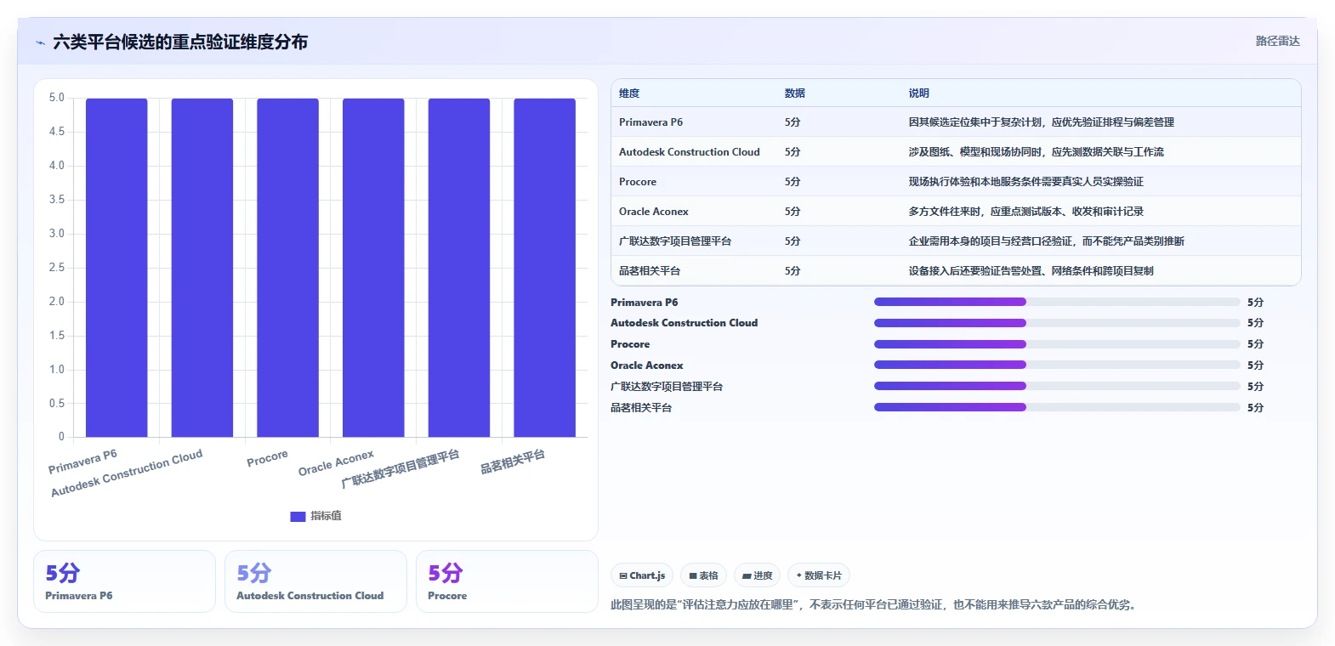Click the lightning icon beside the dashboard title

coord(40,42)
